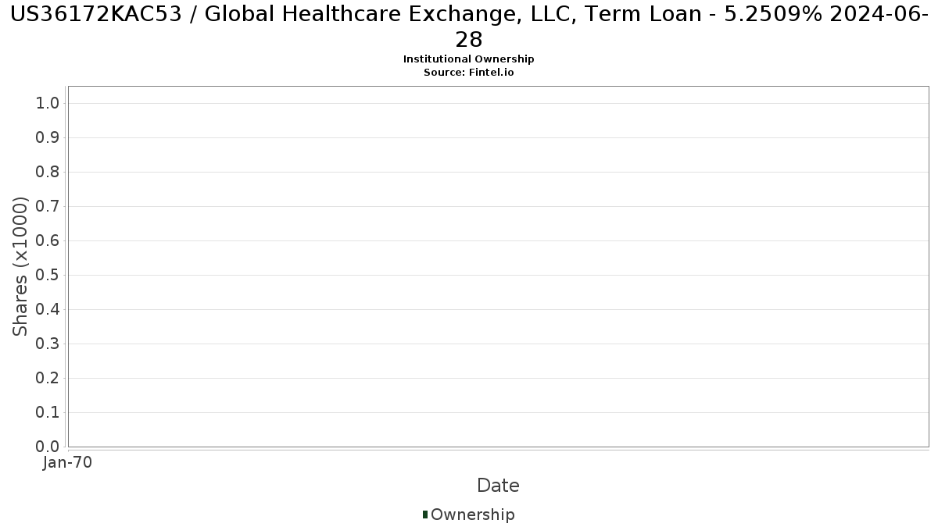
Task: Click the 1.0 y-axis tick label
Action: 48,104
